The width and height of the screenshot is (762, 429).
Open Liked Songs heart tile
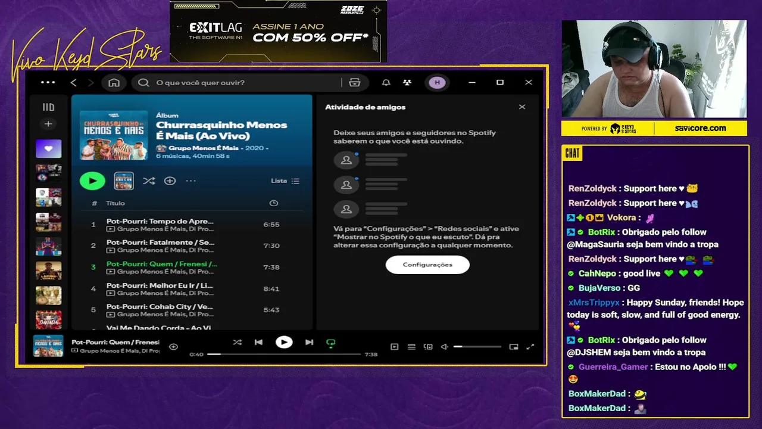click(x=48, y=148)
